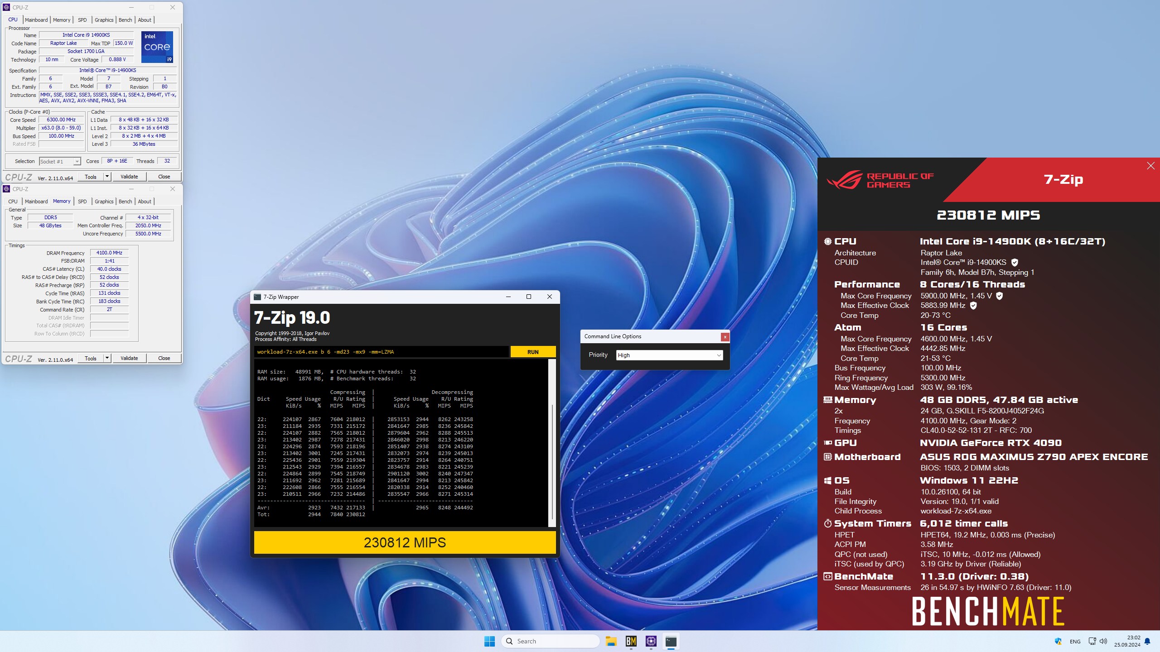Click the Name field Intel Core i9 14900KS
This screenshot has height=652, width=1160.
click(86, 35)
